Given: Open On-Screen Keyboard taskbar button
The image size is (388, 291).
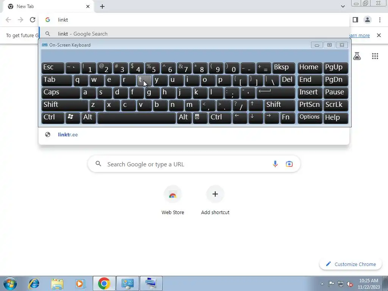Looking at the screenshot, I should (x=151, y=283).
